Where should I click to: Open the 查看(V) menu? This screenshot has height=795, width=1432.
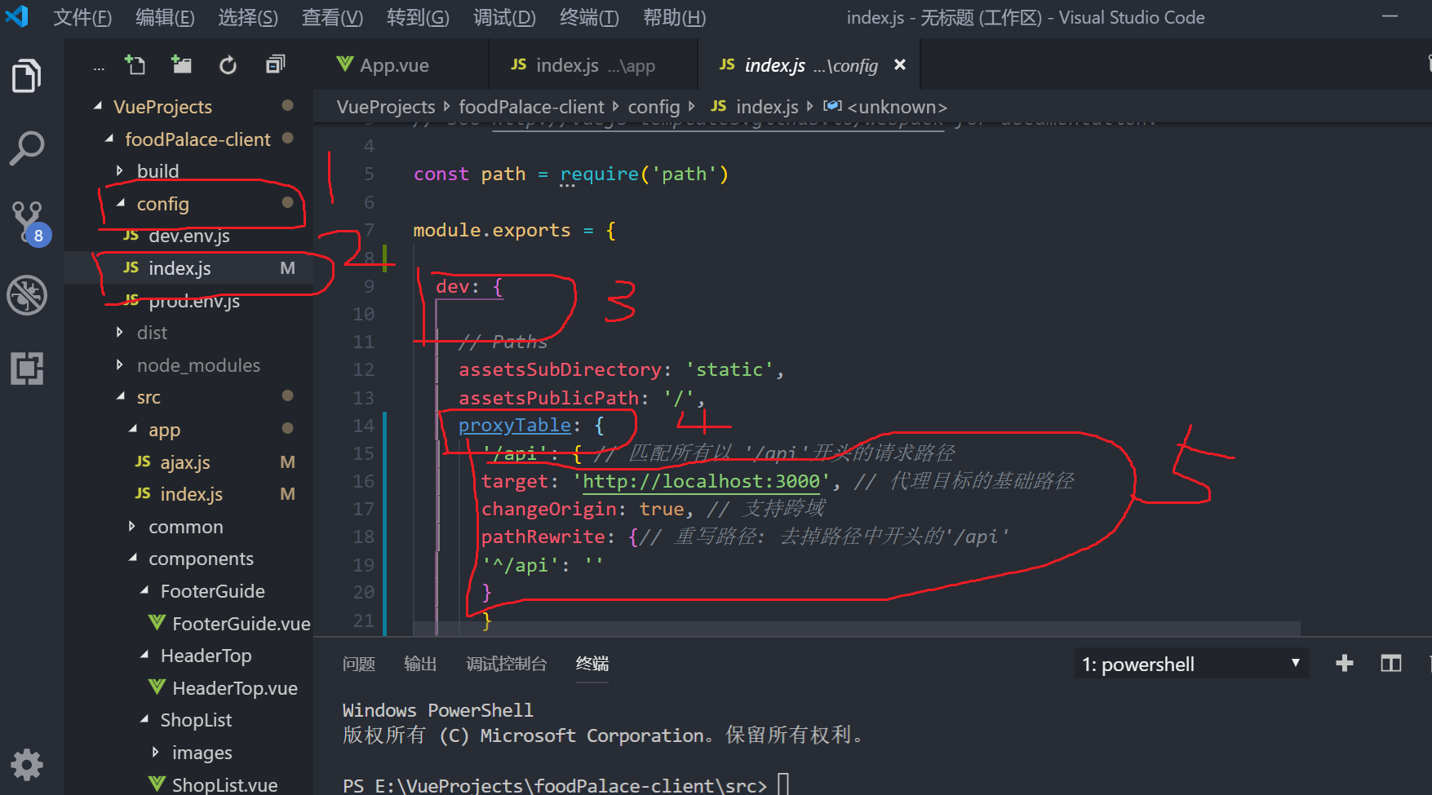[332, 17]
